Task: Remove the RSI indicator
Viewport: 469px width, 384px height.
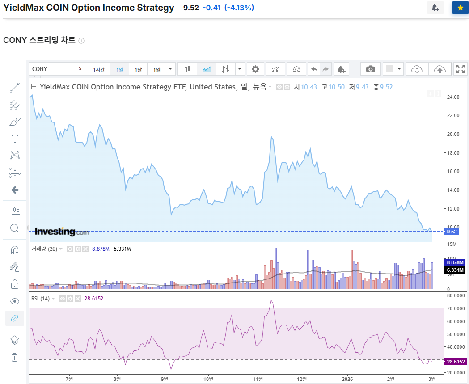Action: [x=78, y=299]
